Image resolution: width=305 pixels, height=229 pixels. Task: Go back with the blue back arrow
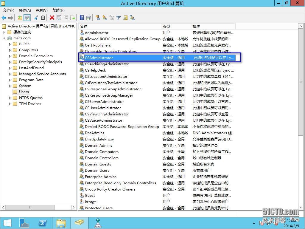(4, 18)
